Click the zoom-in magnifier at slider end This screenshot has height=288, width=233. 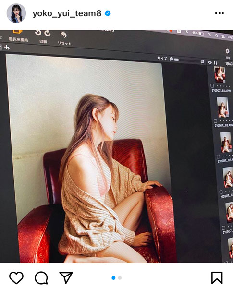click(202, 61)
